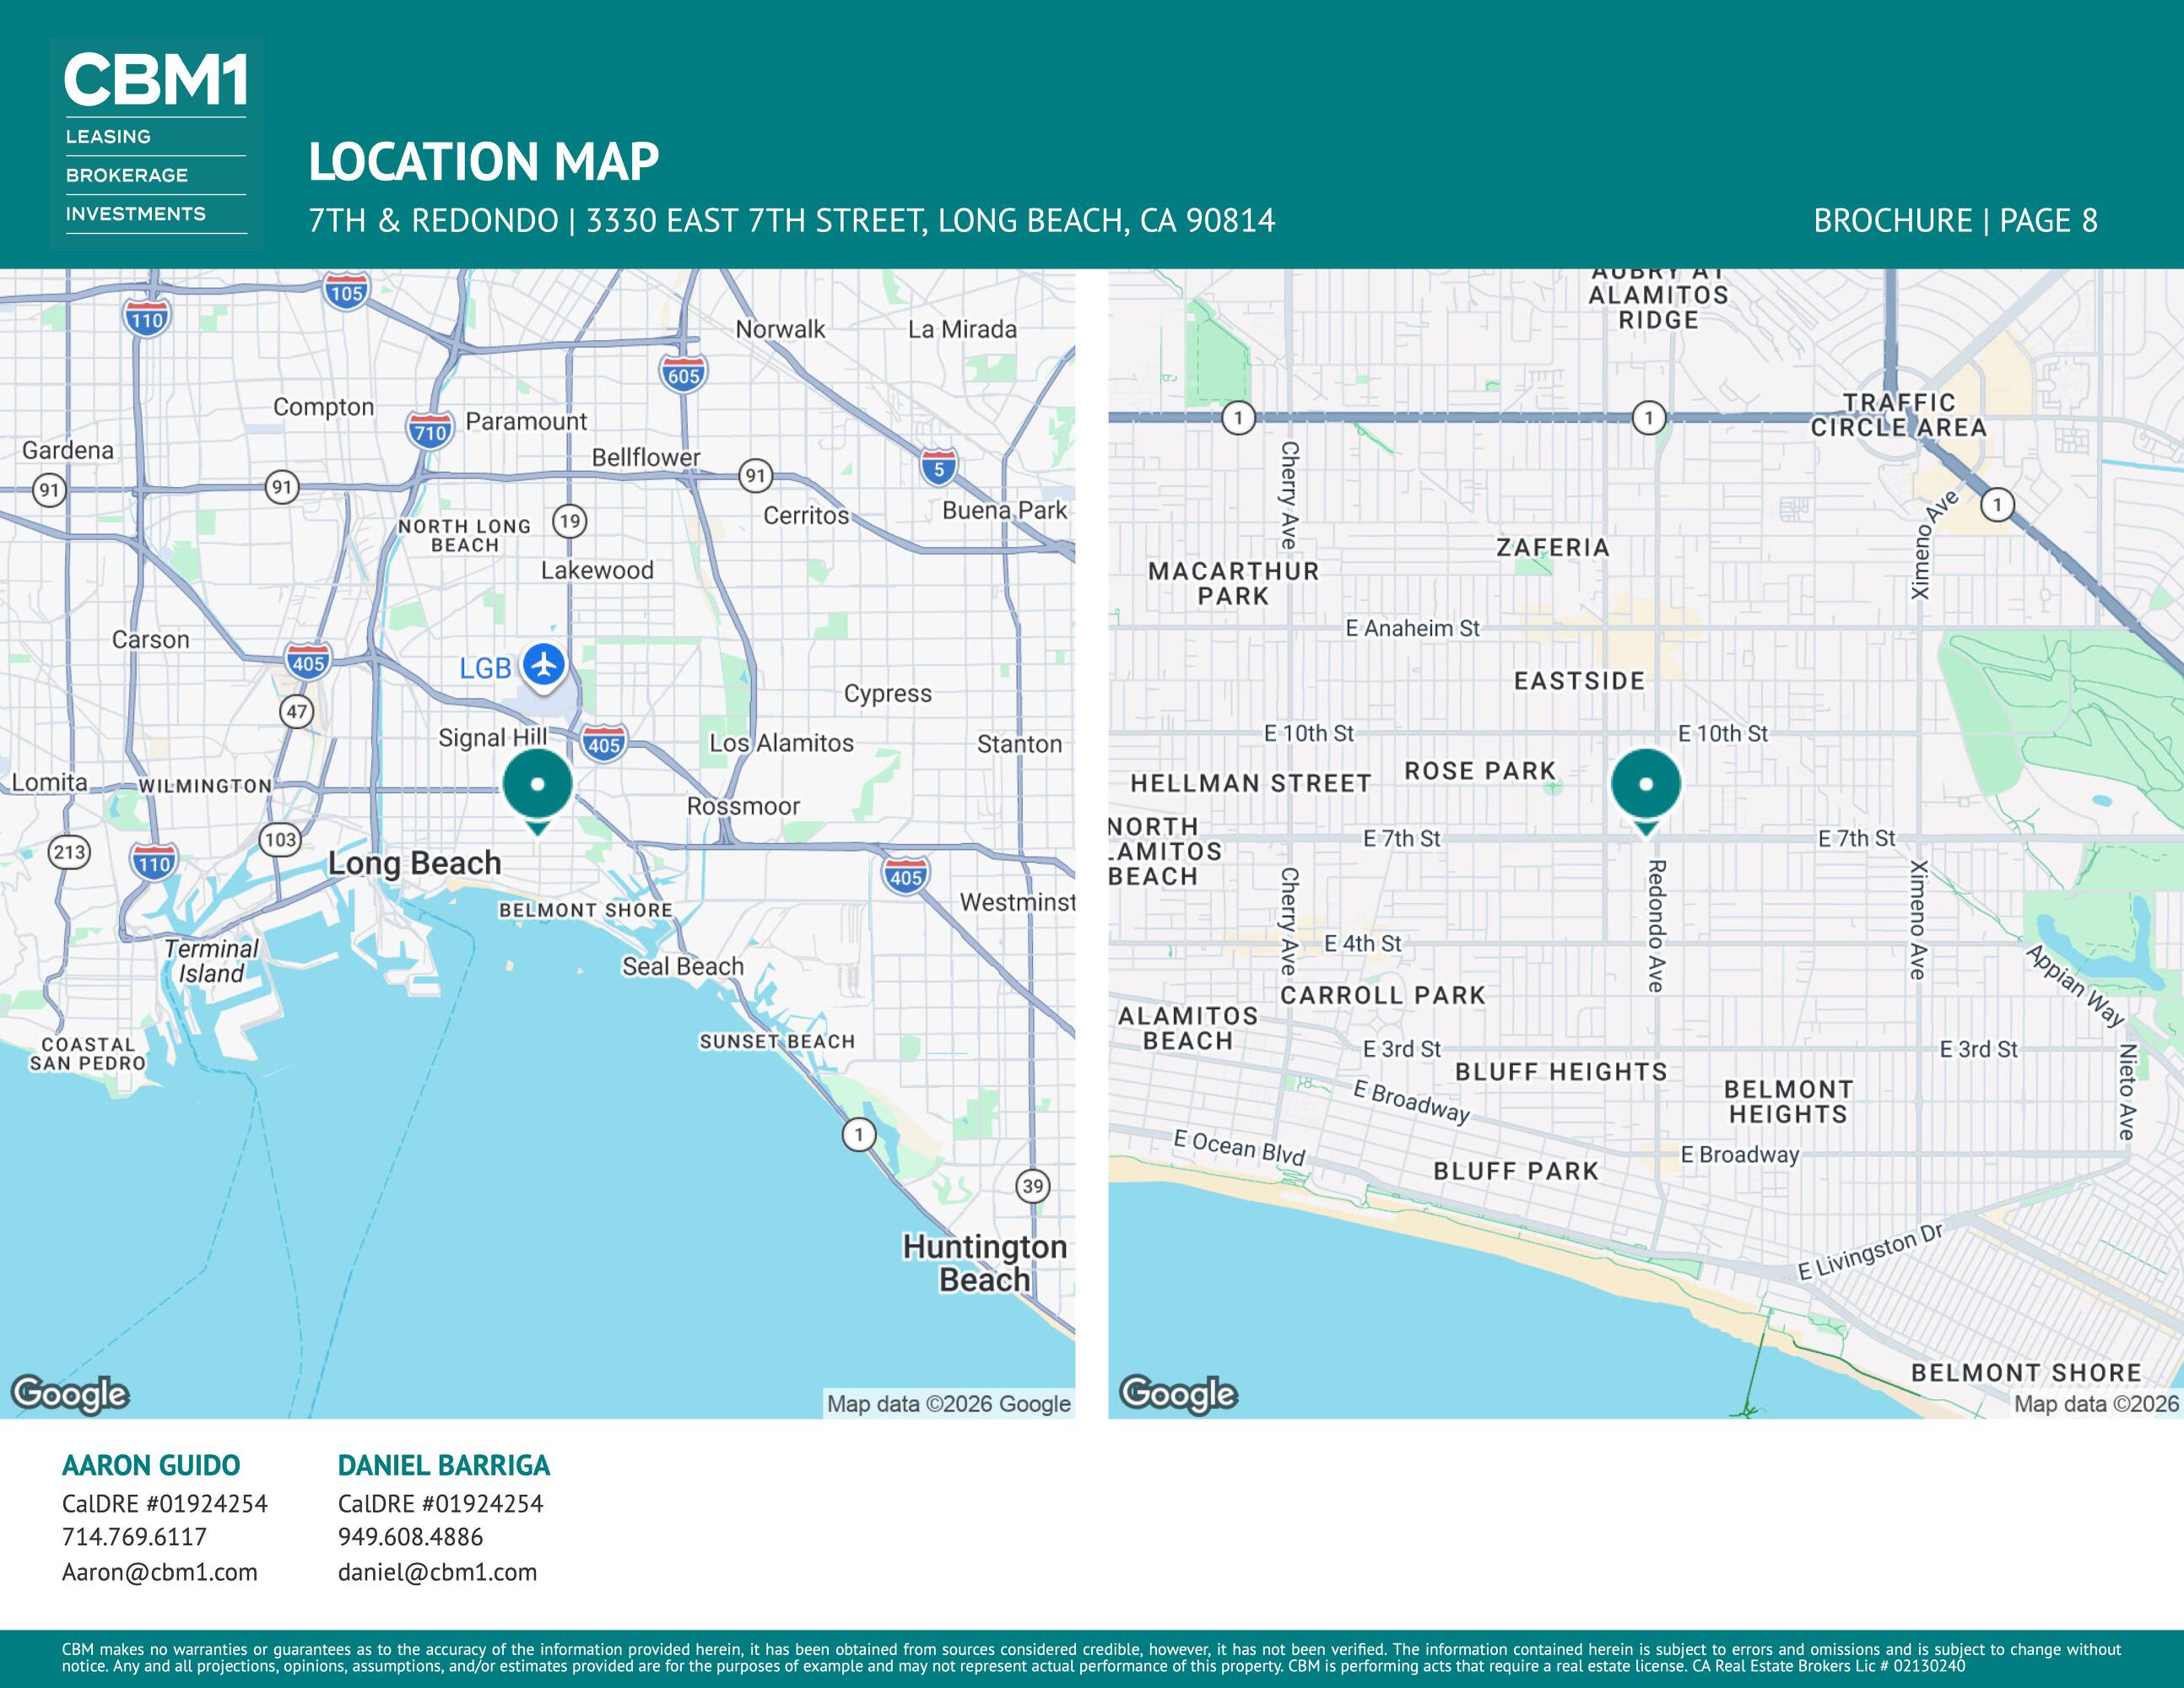Click the Huntington Beach label
The height and width of the screenshot is (1688, 2184).
(x=985, y=1263)
